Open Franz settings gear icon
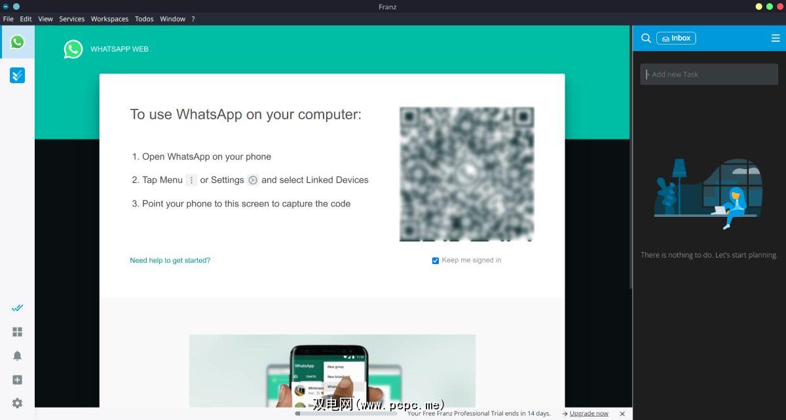786x420 pixels. (x=17, y=403)
